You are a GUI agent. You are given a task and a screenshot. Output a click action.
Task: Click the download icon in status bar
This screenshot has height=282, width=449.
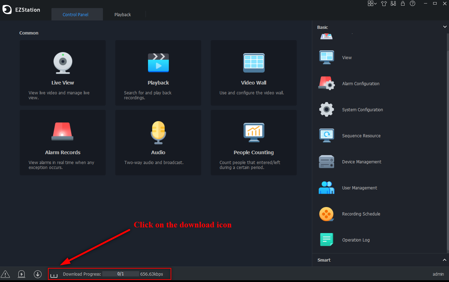[38, 274]
